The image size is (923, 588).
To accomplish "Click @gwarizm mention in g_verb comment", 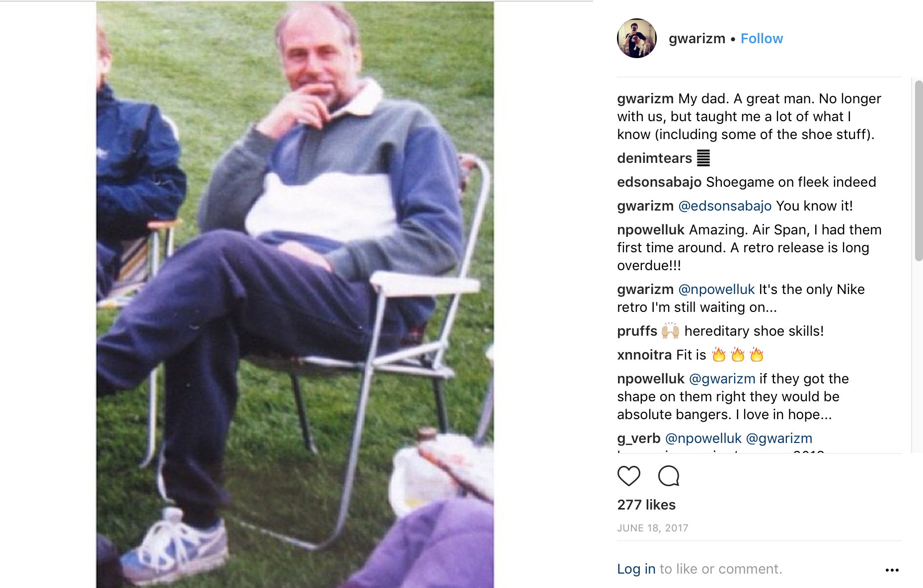I will coord(779,438).
